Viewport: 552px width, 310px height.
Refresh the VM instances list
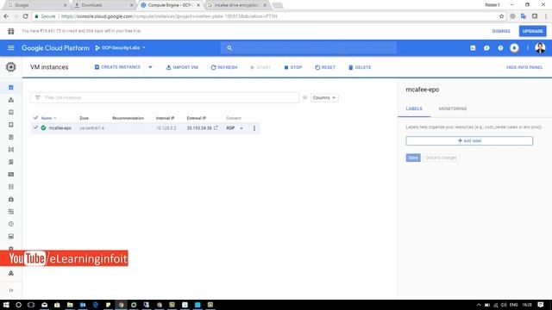[224, 67]
